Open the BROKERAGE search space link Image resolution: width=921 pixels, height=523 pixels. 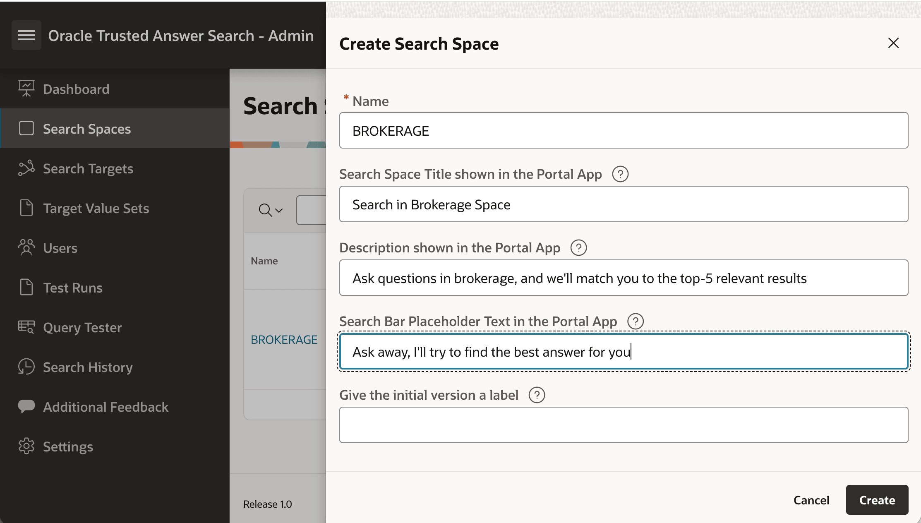point(284,339)
